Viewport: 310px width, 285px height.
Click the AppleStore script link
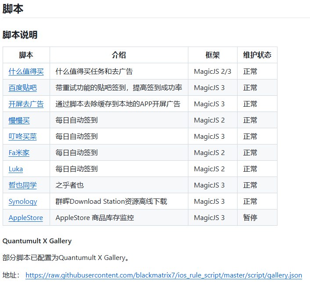pyautogui.click(x=25, y=217)
